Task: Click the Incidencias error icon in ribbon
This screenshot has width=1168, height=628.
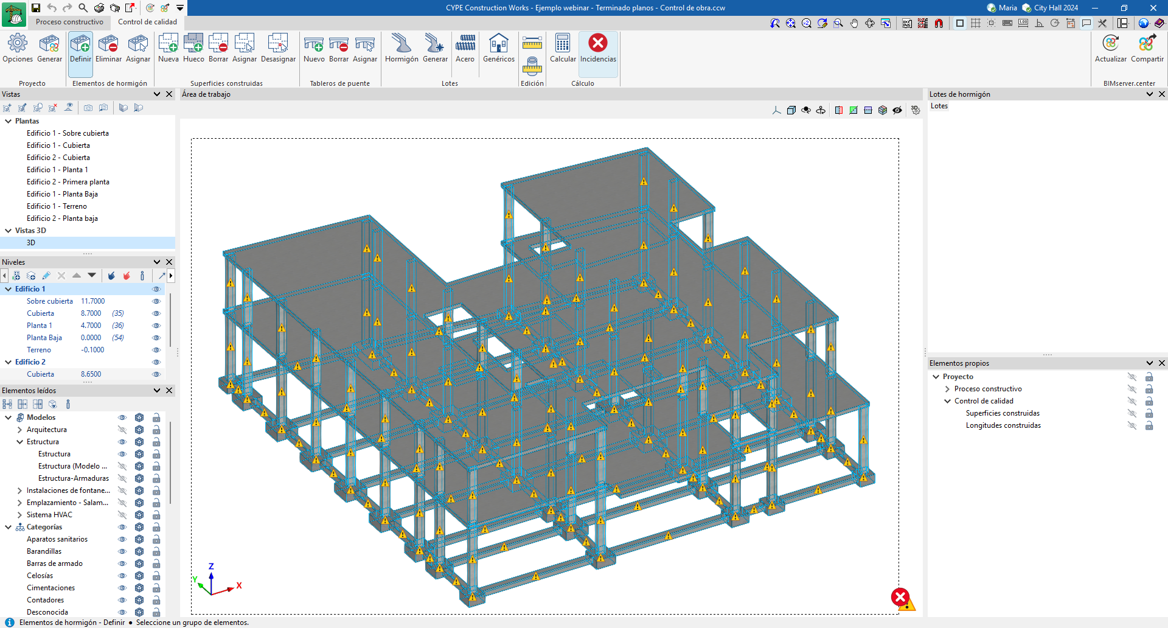Action: click(x=598, y=44)
